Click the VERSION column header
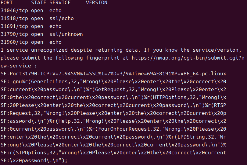The height and width of the screenshot is (165, 247). [x=97, y=3]
